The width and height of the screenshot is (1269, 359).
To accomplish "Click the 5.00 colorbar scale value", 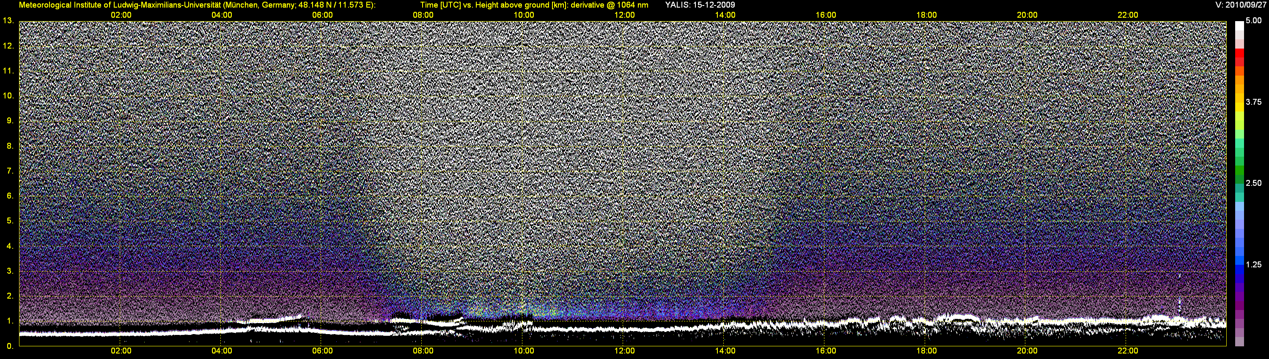I will (x=1253, y=21).
